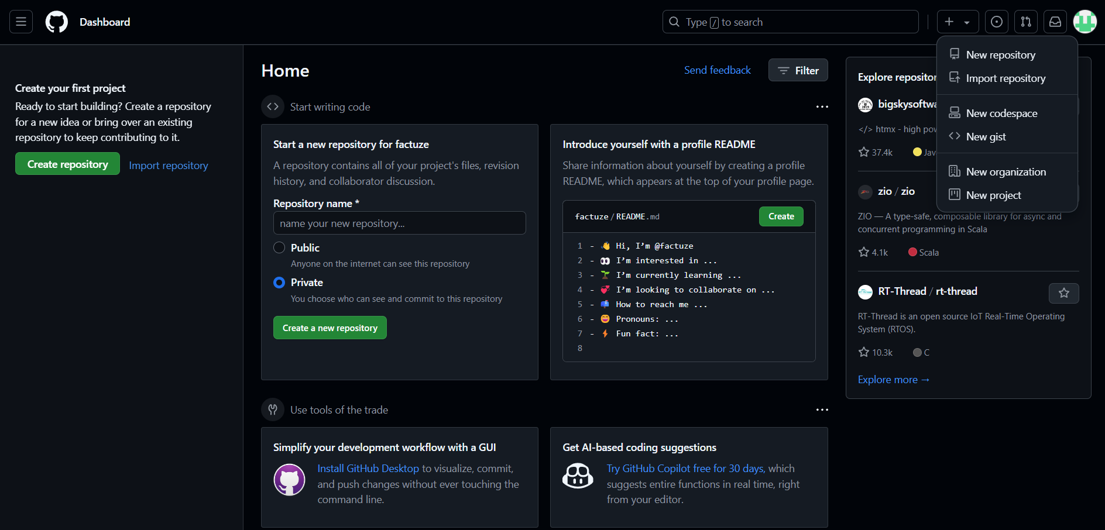Select the Public visibility radio button

point(279,247)
